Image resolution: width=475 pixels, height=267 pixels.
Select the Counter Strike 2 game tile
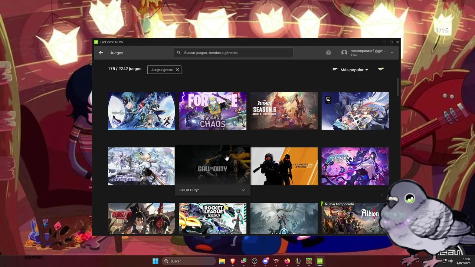284,166
